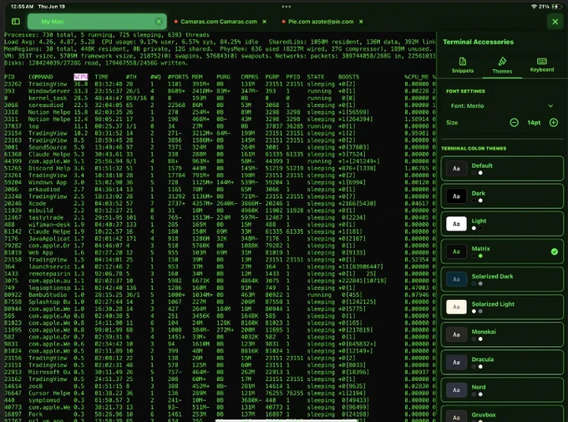Close the Pie.com azote@pie.com tab
The image size is (568, 422).
click(361, 22)
